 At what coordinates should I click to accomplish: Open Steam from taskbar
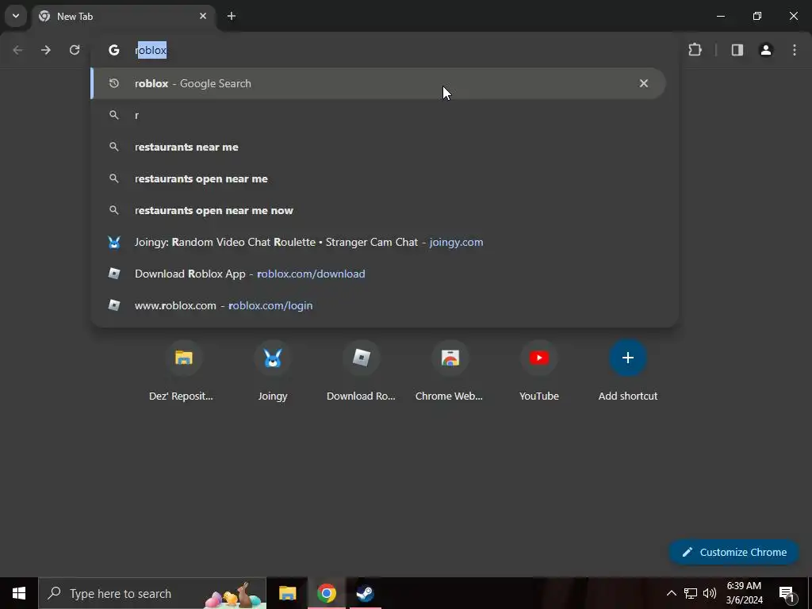tap(365, 593)
